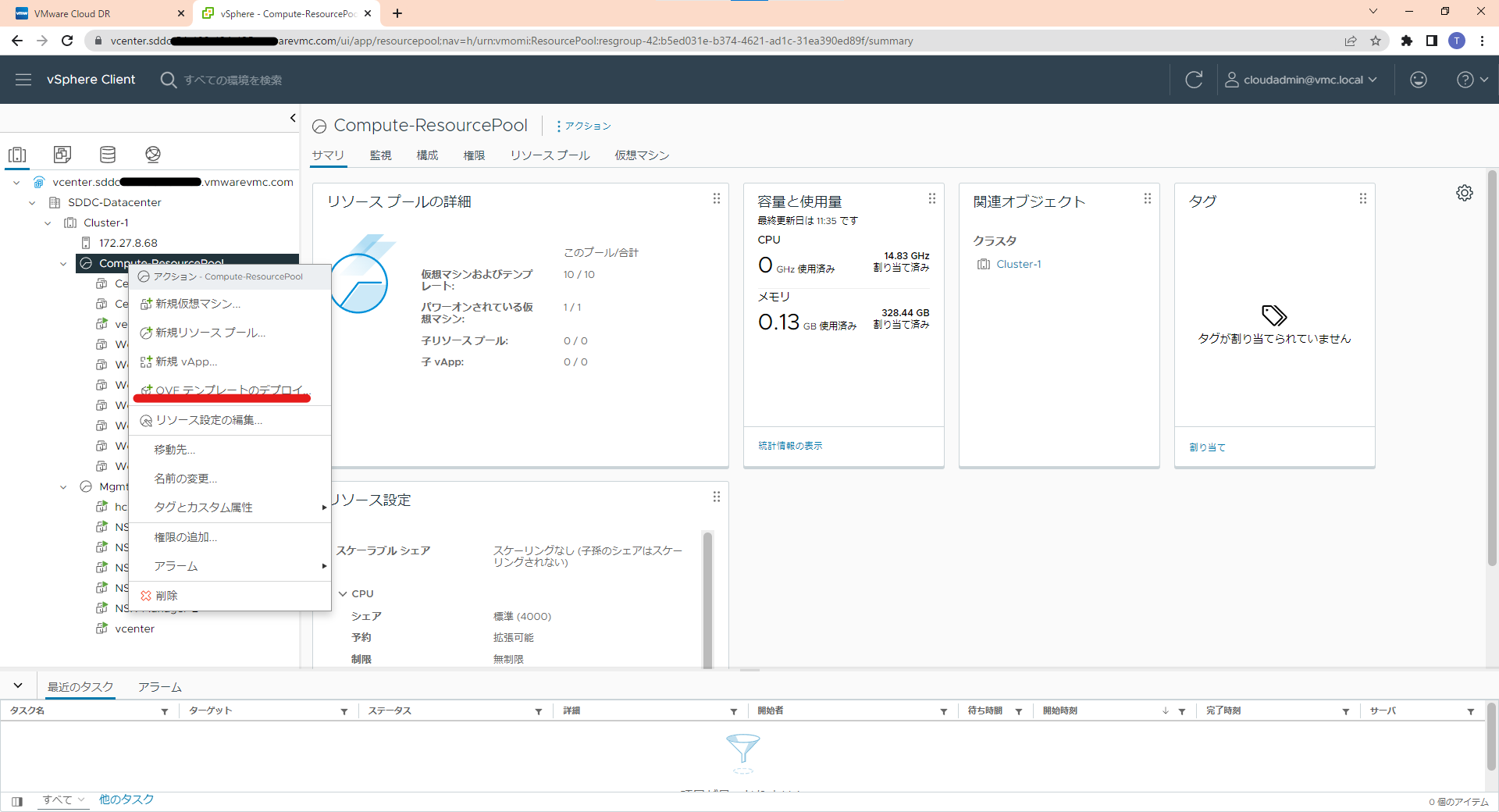This screenshot has width=1499, height=812.
Task: Choose 新規リソース プール from the context menu
Action: click(x=230, y=333)
